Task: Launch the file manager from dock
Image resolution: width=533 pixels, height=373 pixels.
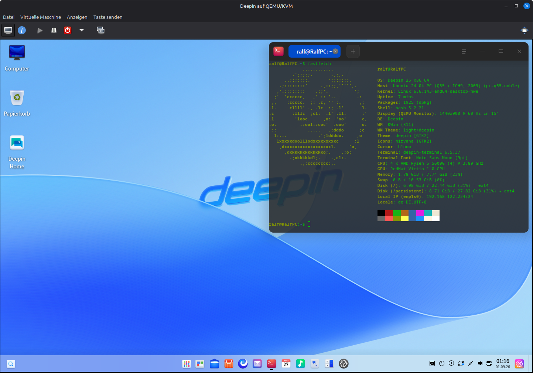Action: 214,364
